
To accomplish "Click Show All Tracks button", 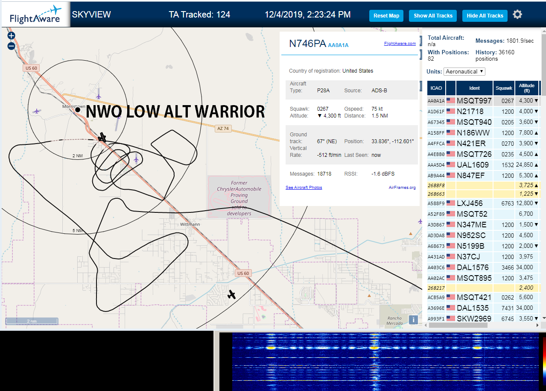I will 433,16.
